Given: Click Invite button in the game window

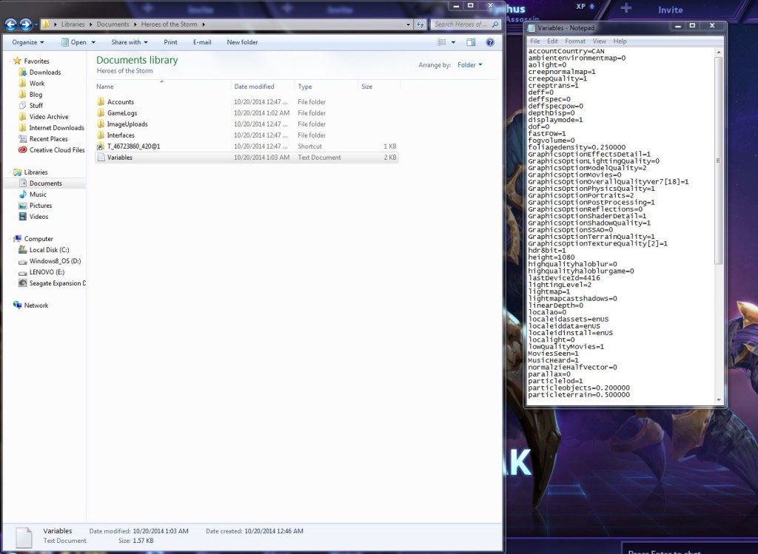Looking at the screenshot, I should (671, 10).
